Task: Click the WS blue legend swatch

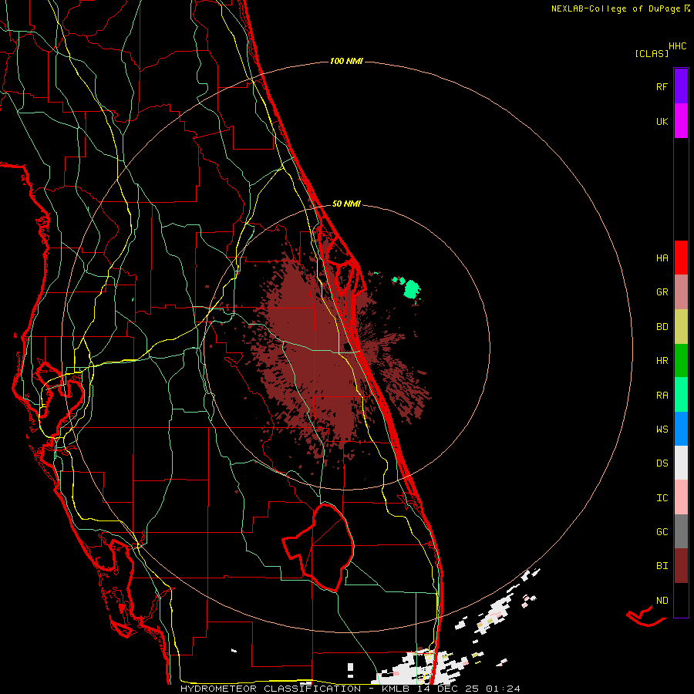Action: [x=681, y=429]
